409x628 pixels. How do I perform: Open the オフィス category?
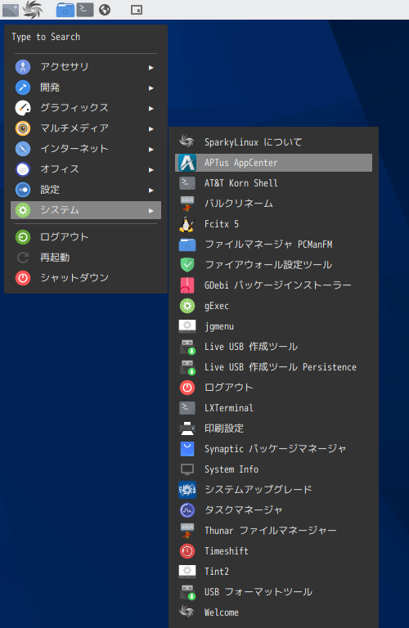[86, 169]
